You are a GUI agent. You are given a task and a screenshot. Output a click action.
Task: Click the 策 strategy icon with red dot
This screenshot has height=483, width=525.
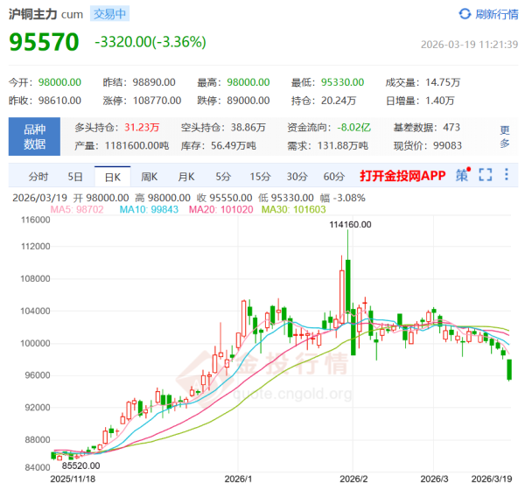(x=463, y=174)
